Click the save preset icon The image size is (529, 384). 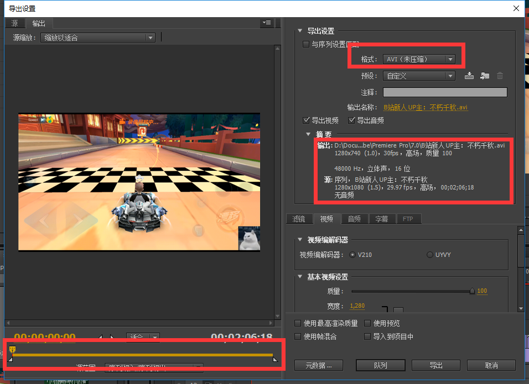coord(469,76)
